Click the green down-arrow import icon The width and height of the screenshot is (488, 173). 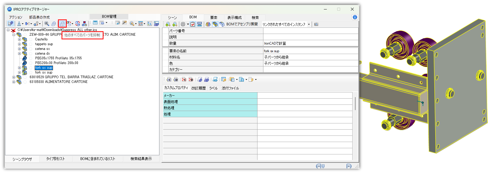point(168,24)
